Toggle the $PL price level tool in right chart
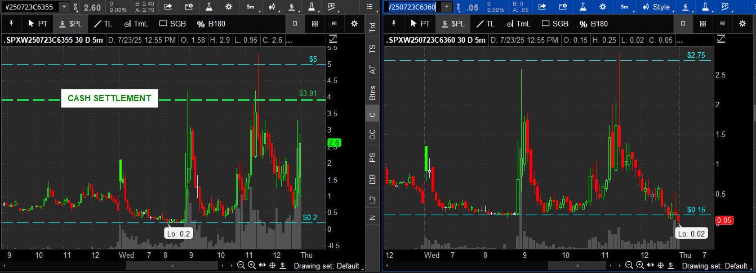Image resolution: width=756 pixels, height=273 pixels. 453,24
